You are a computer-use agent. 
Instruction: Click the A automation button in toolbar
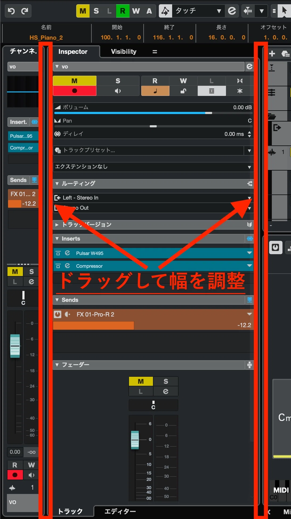[149, 11]
